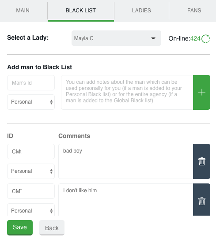Click the first entry's ID field
Screen dimensions: 216x239
(31, 152)
